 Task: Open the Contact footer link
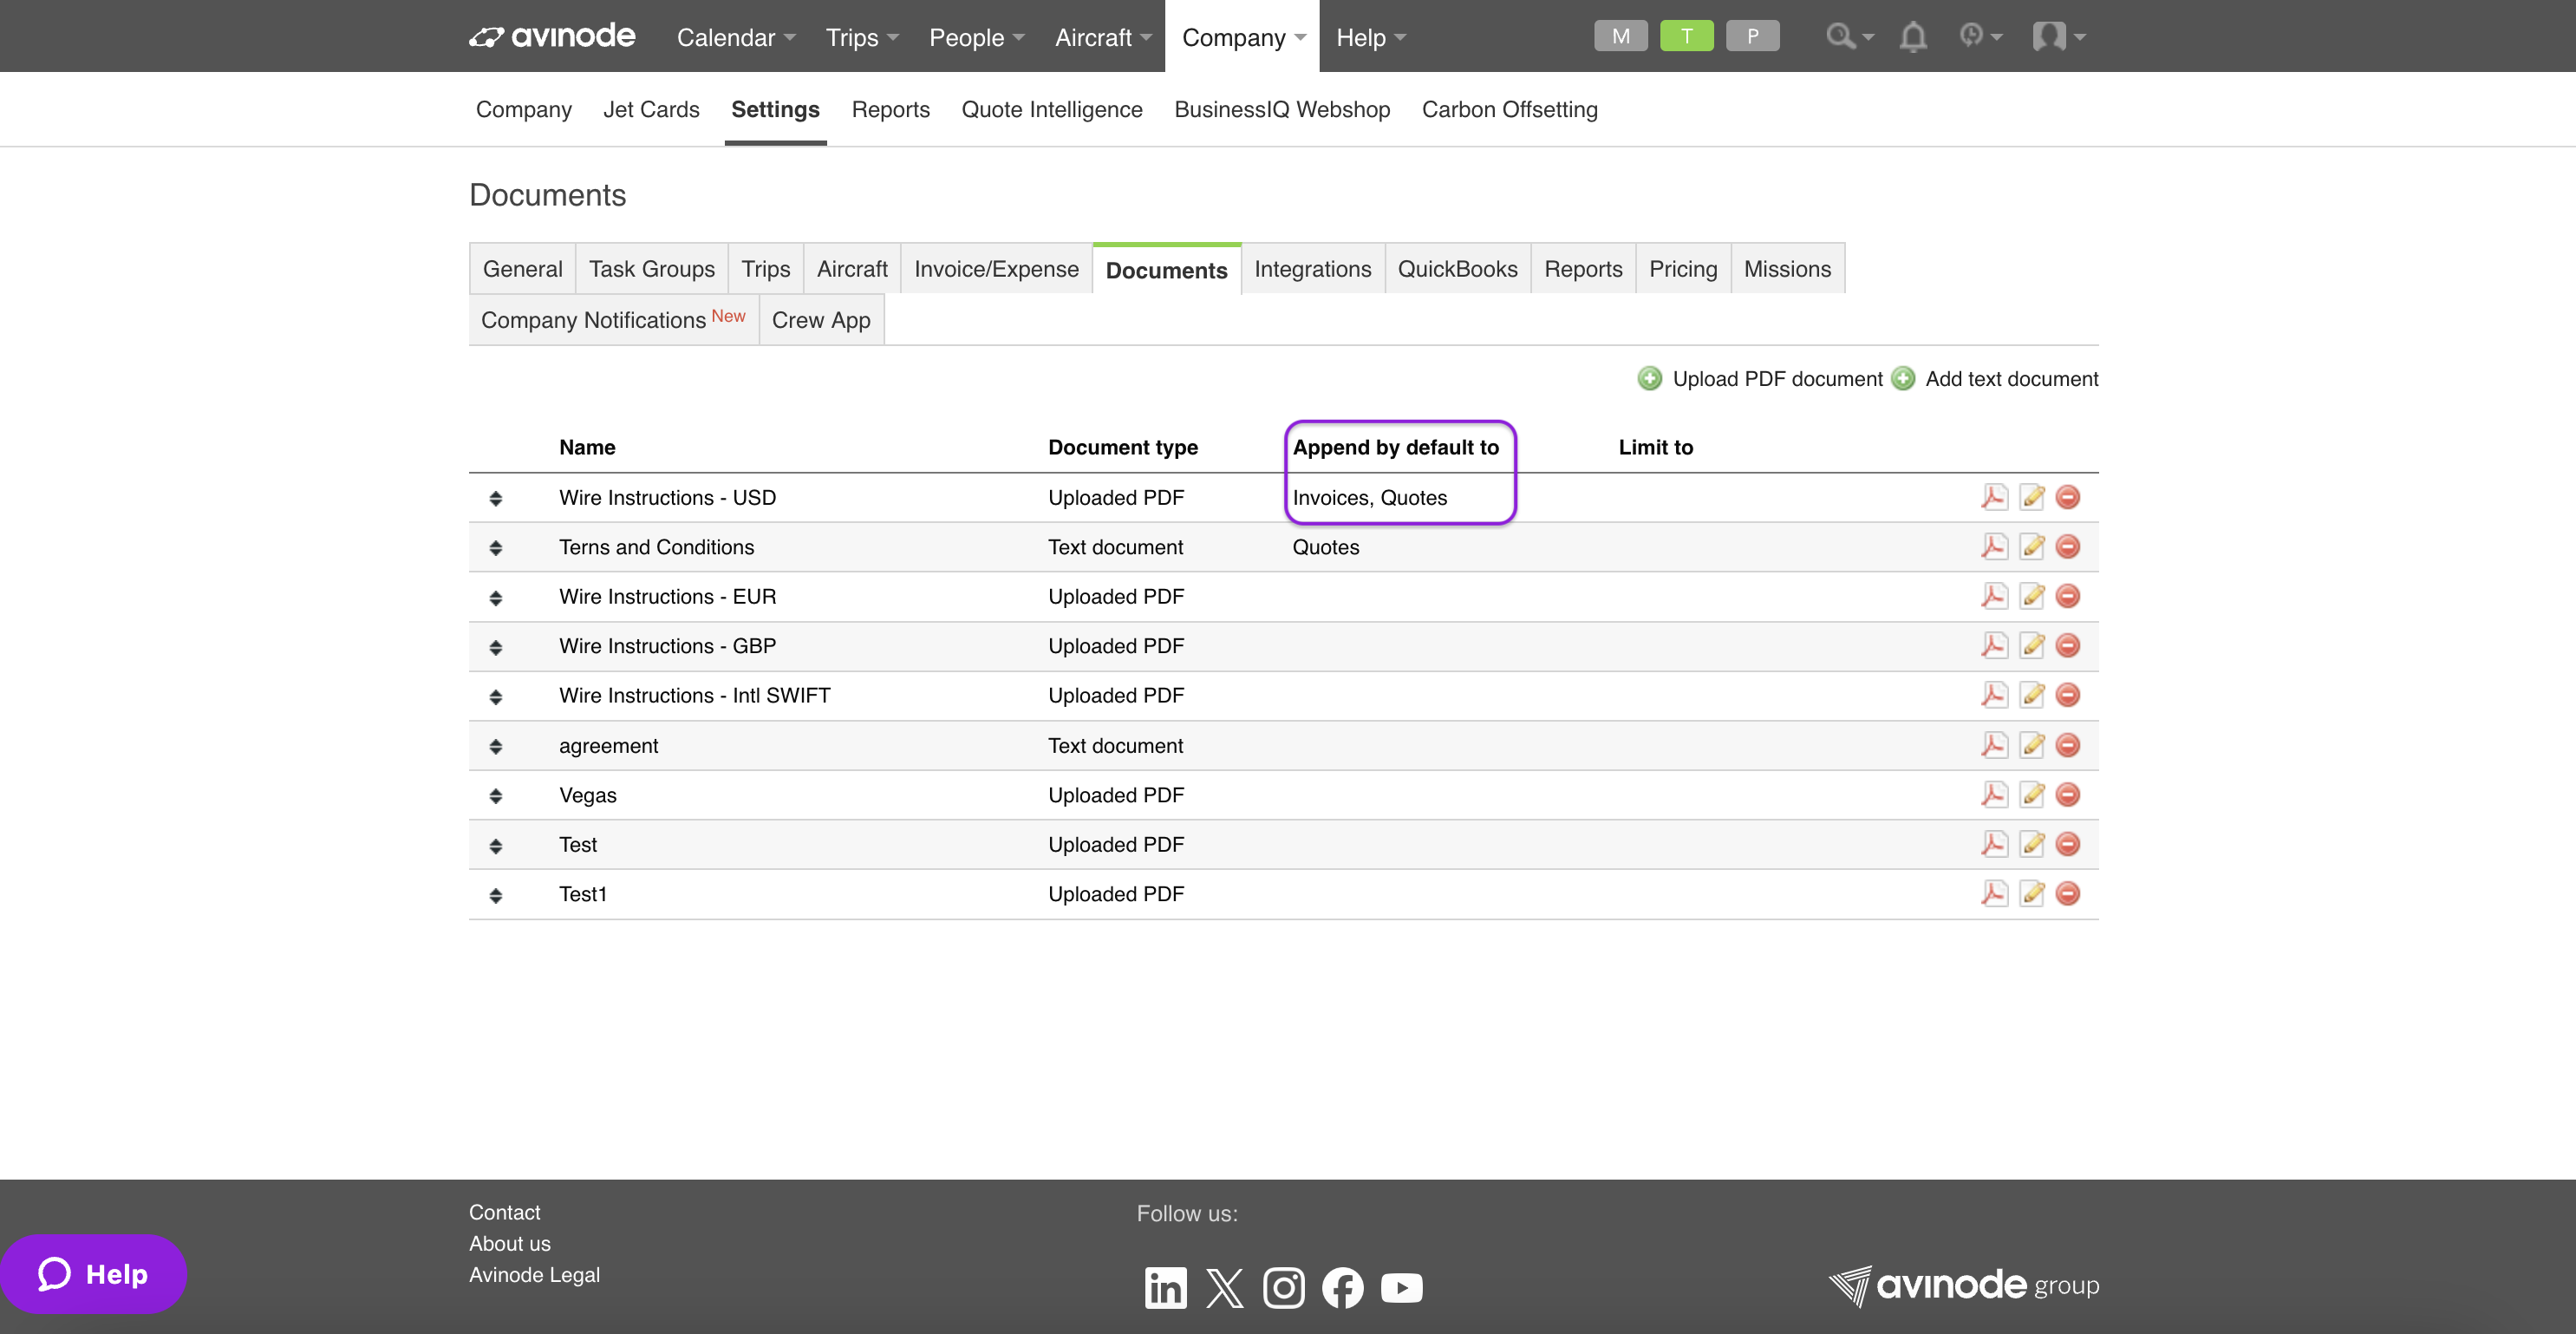(504, 1212)
